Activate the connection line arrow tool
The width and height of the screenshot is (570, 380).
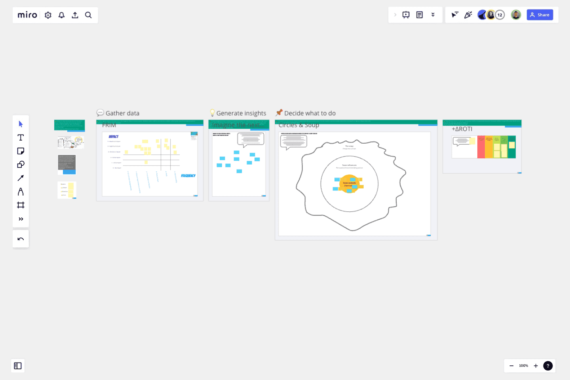pos(21,178)
